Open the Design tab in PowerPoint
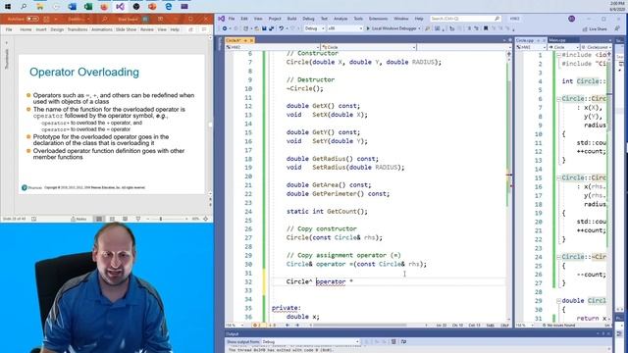Viewport: 628px width, 353px height. (x=57, y=29)
